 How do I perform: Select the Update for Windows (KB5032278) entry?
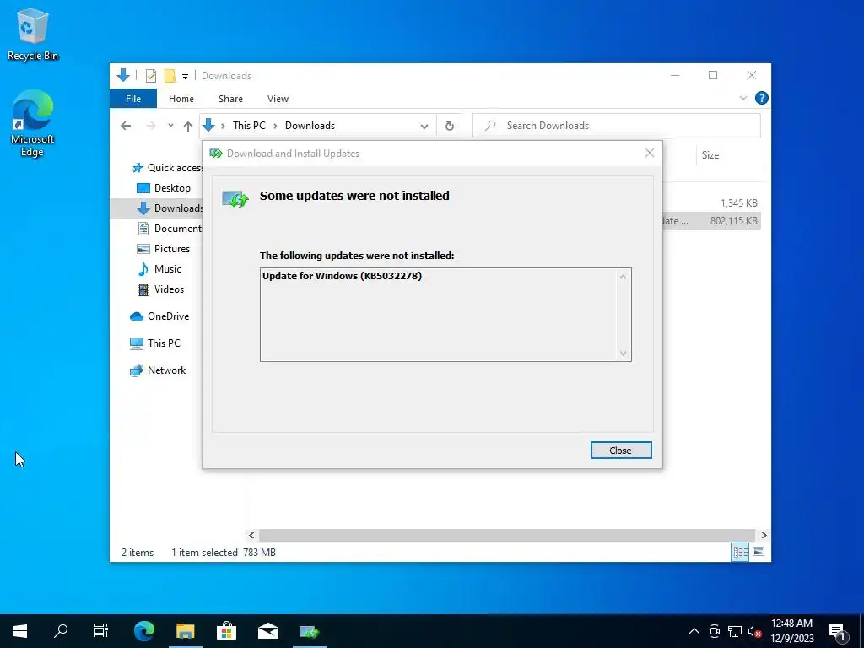click(x=342, y=276)
